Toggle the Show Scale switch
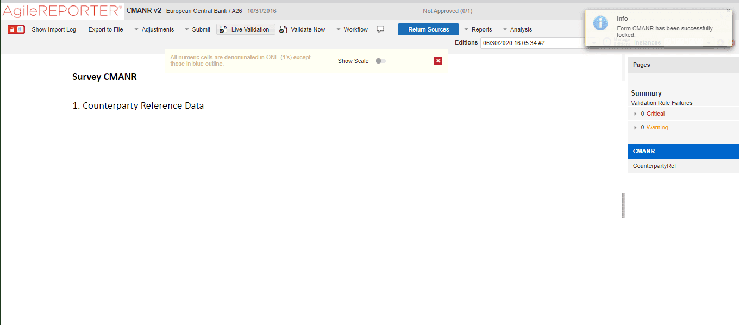 coord(379,61)
